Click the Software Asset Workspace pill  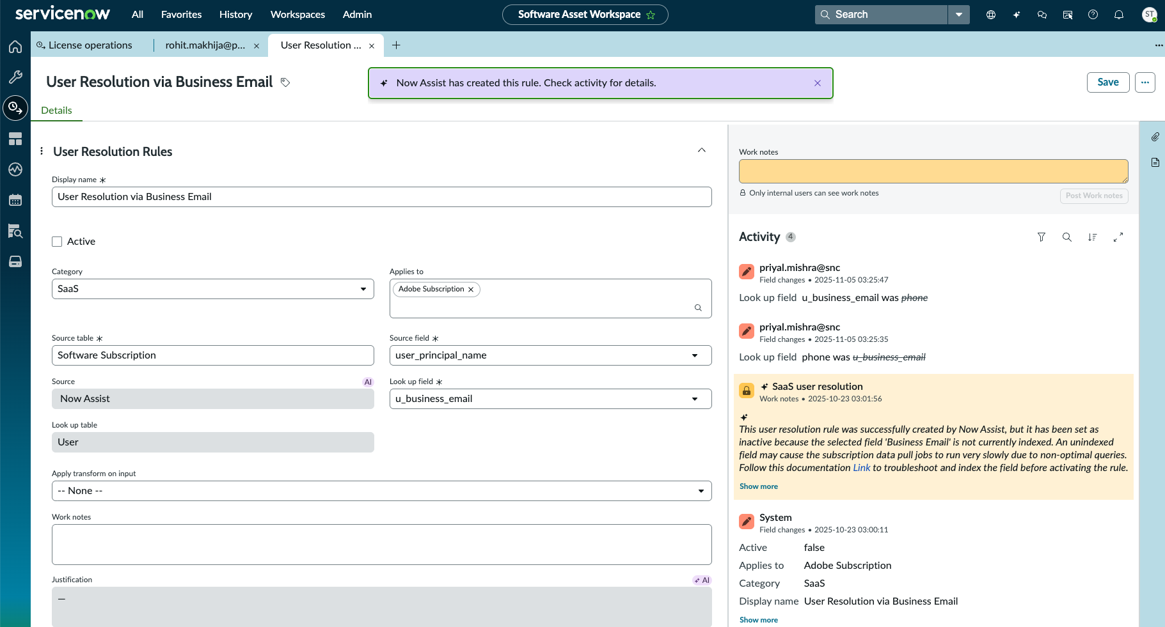[x=585, y=15]
